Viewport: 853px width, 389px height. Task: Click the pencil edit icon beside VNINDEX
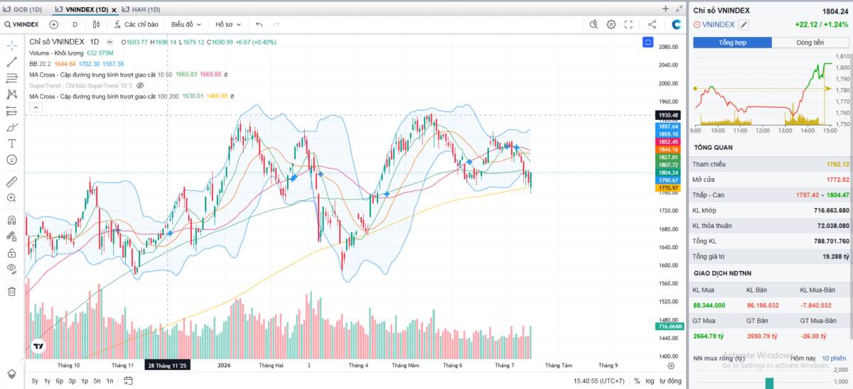click(744, 25)
